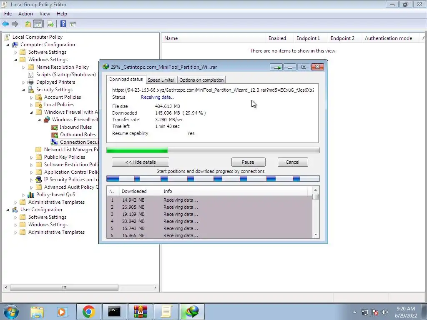
Task: Click the green download progress bar
Action: [213, 150]
